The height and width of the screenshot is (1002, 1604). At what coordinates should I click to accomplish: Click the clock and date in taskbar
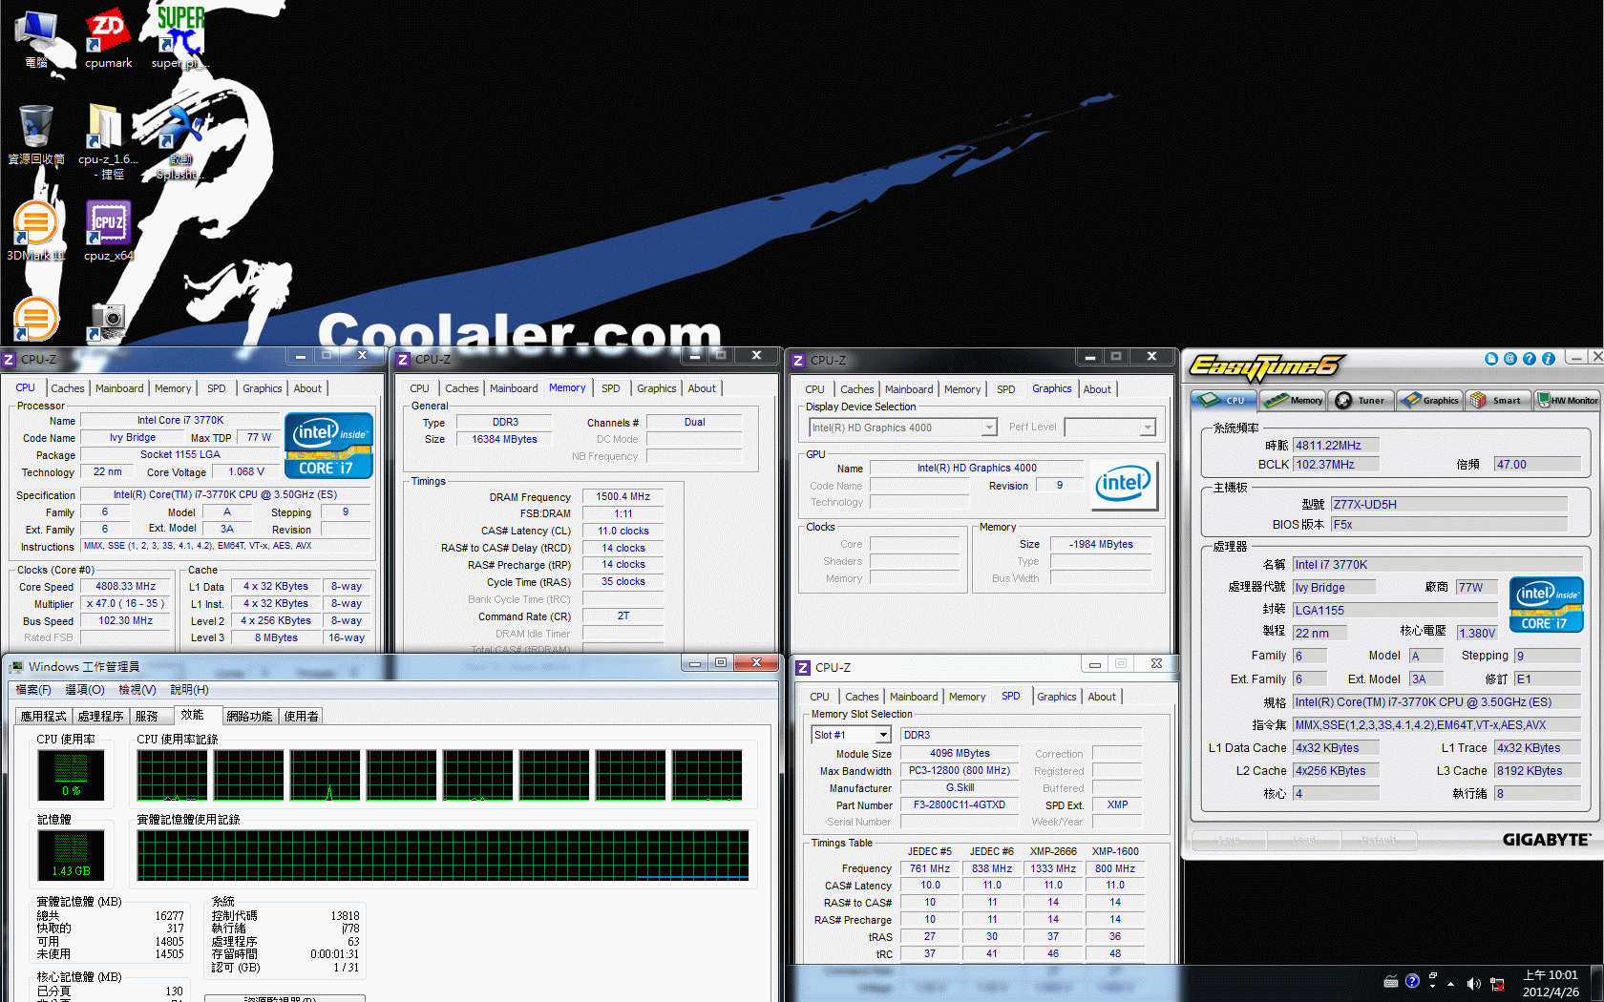1551,984
